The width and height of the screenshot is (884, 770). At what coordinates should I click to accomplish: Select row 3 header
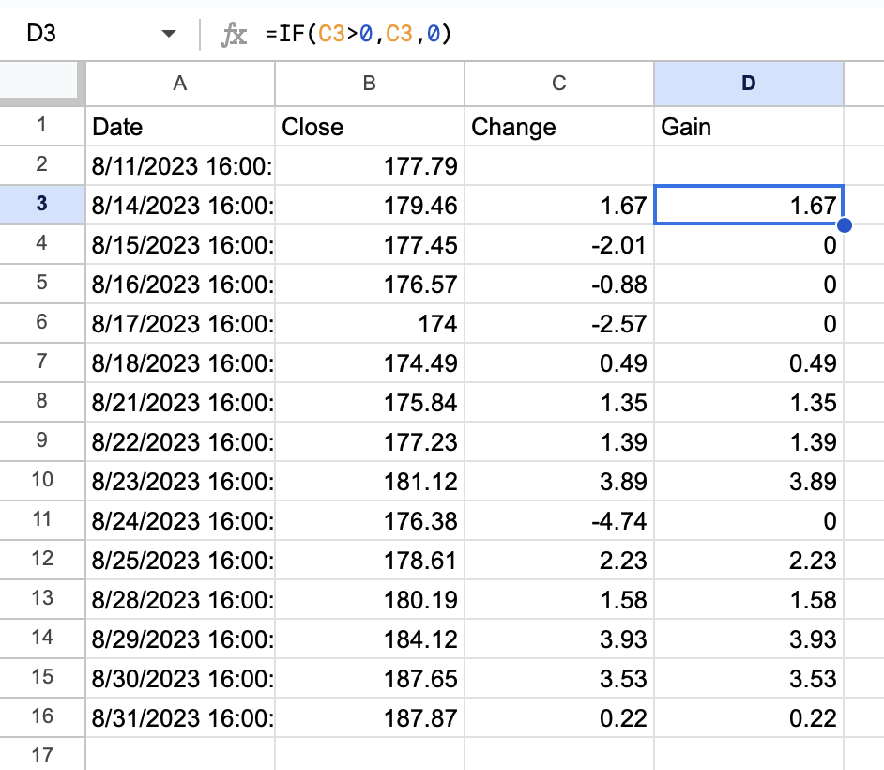[41, 205]
